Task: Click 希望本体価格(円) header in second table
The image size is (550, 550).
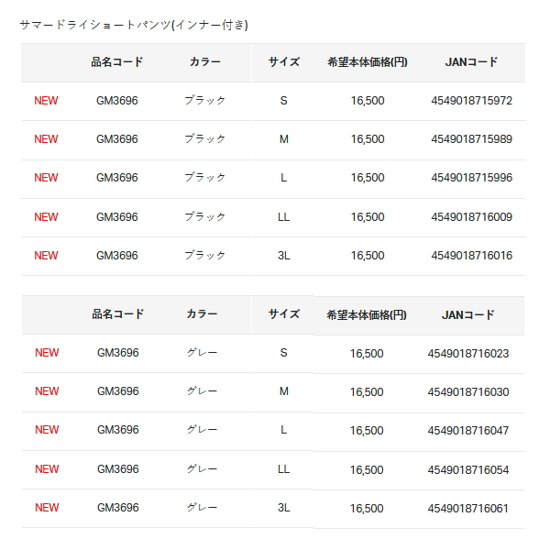Action: (x=367, y=315)
